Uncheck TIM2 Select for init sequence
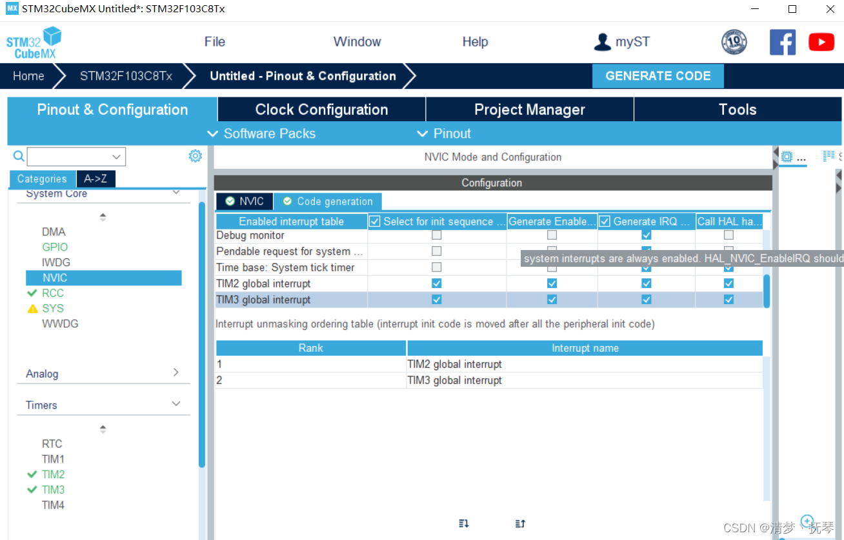The image size is (844, 540). (x=437, y=283)
